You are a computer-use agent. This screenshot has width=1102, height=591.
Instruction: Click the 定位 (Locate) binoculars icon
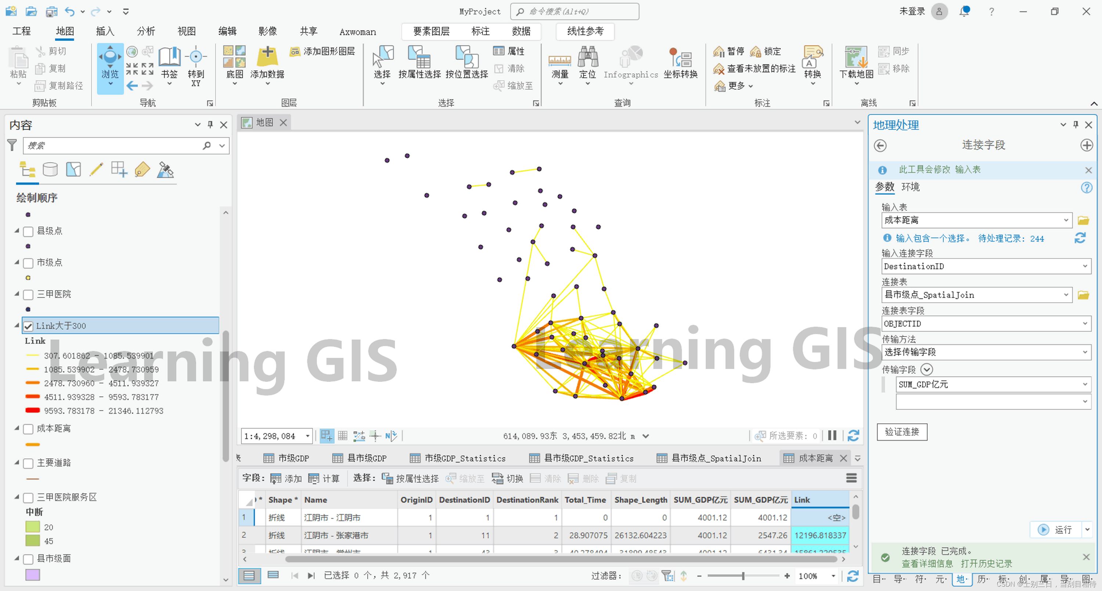tap(587, 58)
